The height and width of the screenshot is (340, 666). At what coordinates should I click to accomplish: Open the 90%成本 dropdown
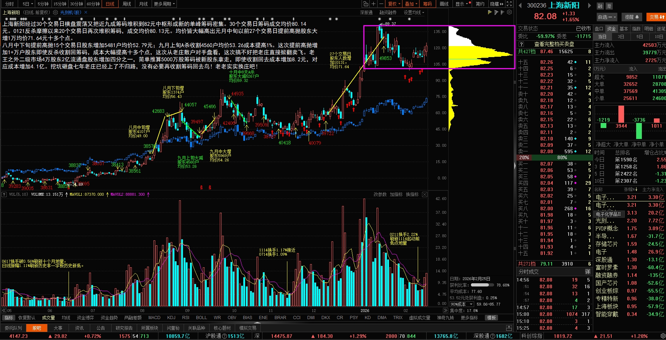462,304
